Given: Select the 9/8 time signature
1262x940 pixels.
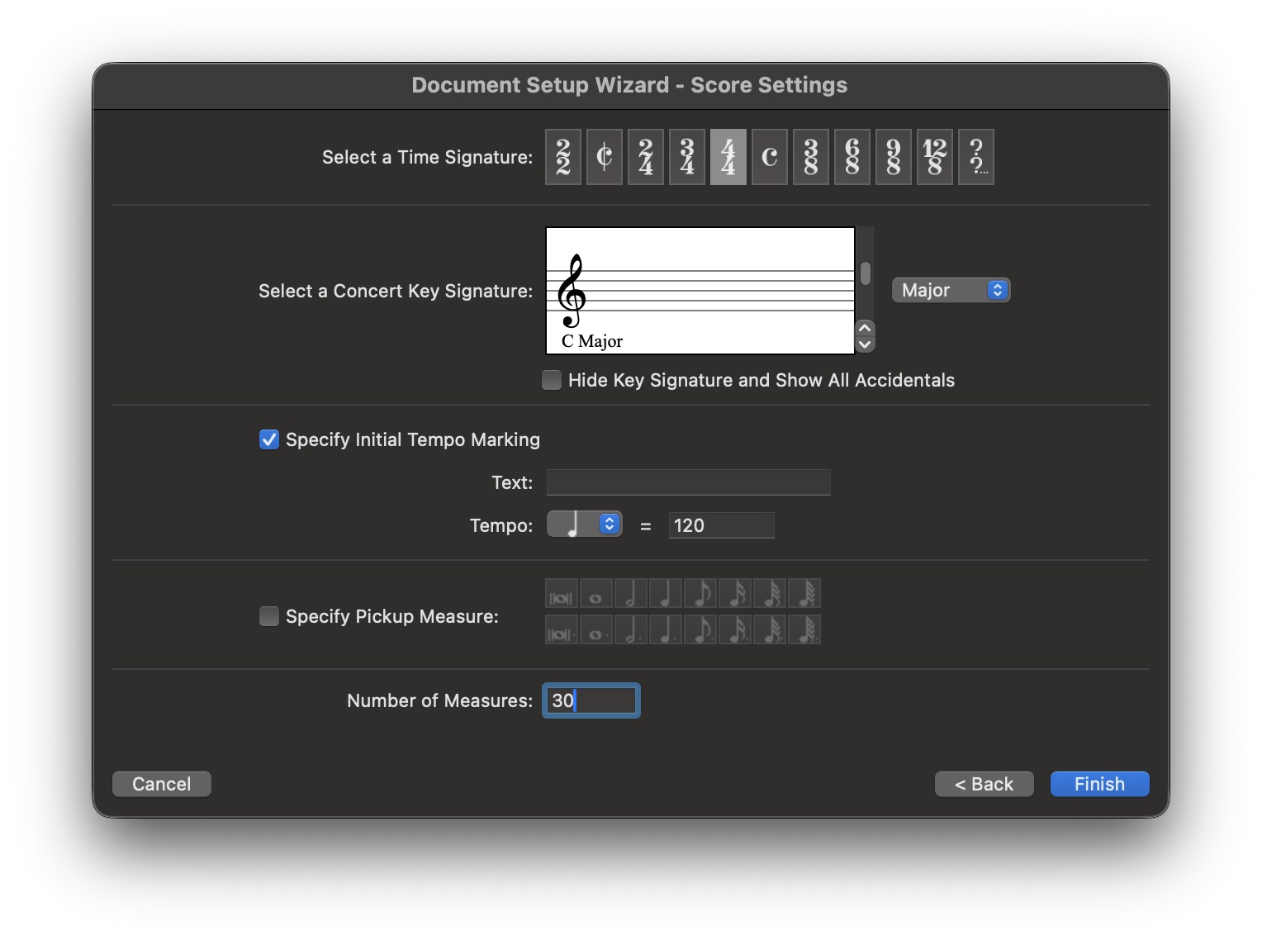Looking at the screenshot, I should (x=893, y=157).
